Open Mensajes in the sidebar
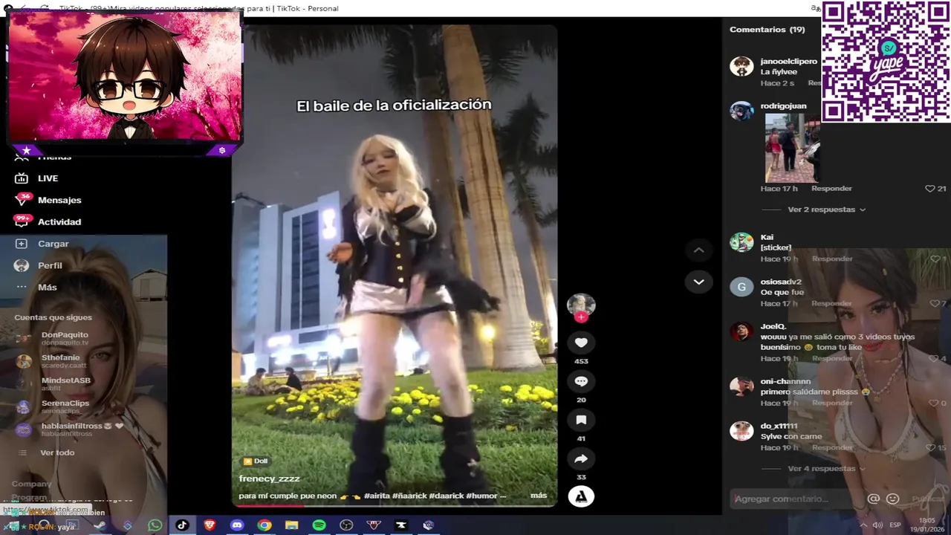 (x=59, y=200)
